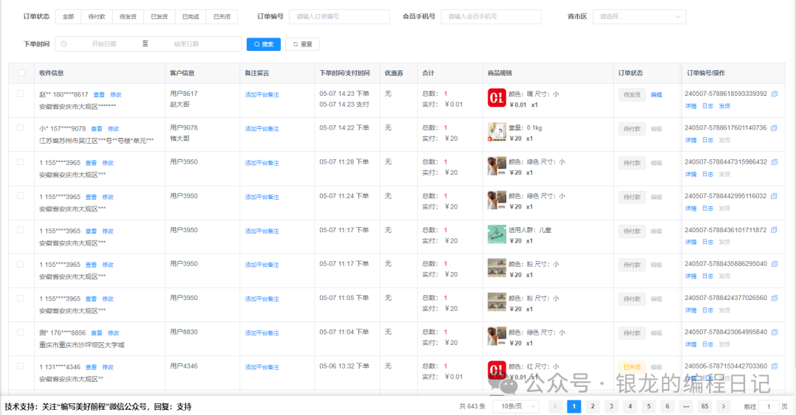Click the next page arrow
Image resolution: width=796 pixels, height=415 pixels.
[x=724, y=406]
